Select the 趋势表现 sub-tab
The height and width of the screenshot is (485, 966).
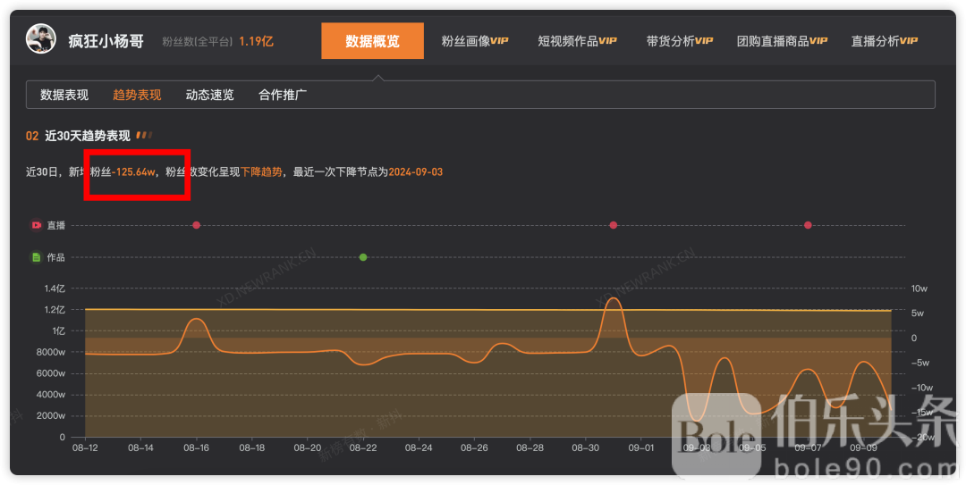[x=137, y=95]
